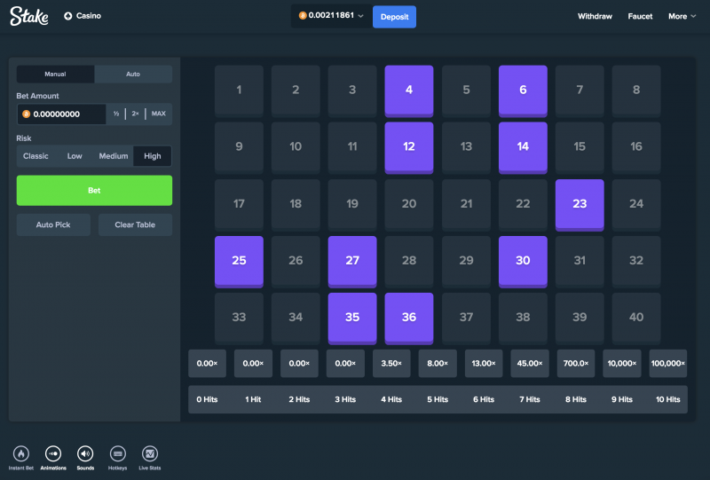Set bet to MAX

(x=159, y=114)
